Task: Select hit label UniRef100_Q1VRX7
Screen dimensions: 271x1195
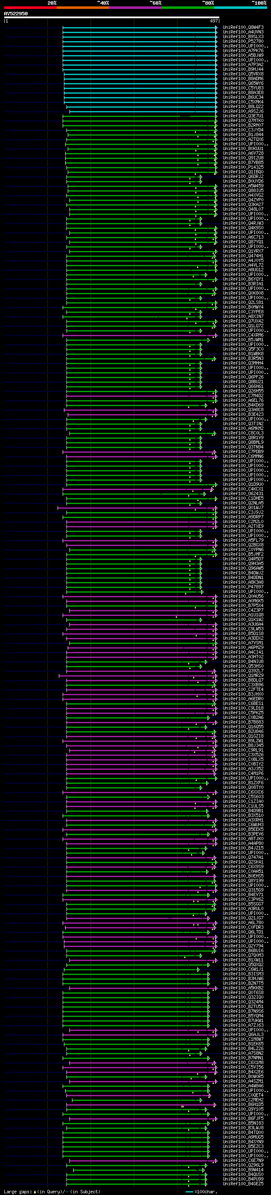Action: pyautogui.click(x=243, y=251)
